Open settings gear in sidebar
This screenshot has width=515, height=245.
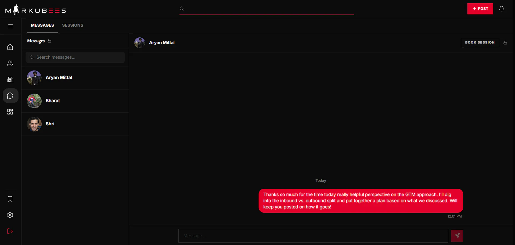click(10, 215)
